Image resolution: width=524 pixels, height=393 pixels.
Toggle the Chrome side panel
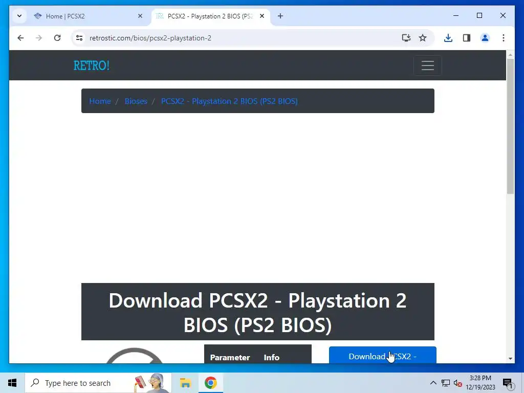point(467,38)
